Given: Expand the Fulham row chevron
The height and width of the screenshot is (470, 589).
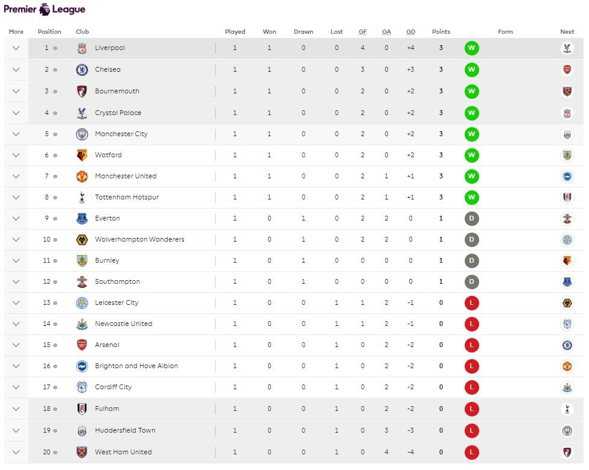Looking at the screenshot, I should point(16,409).
